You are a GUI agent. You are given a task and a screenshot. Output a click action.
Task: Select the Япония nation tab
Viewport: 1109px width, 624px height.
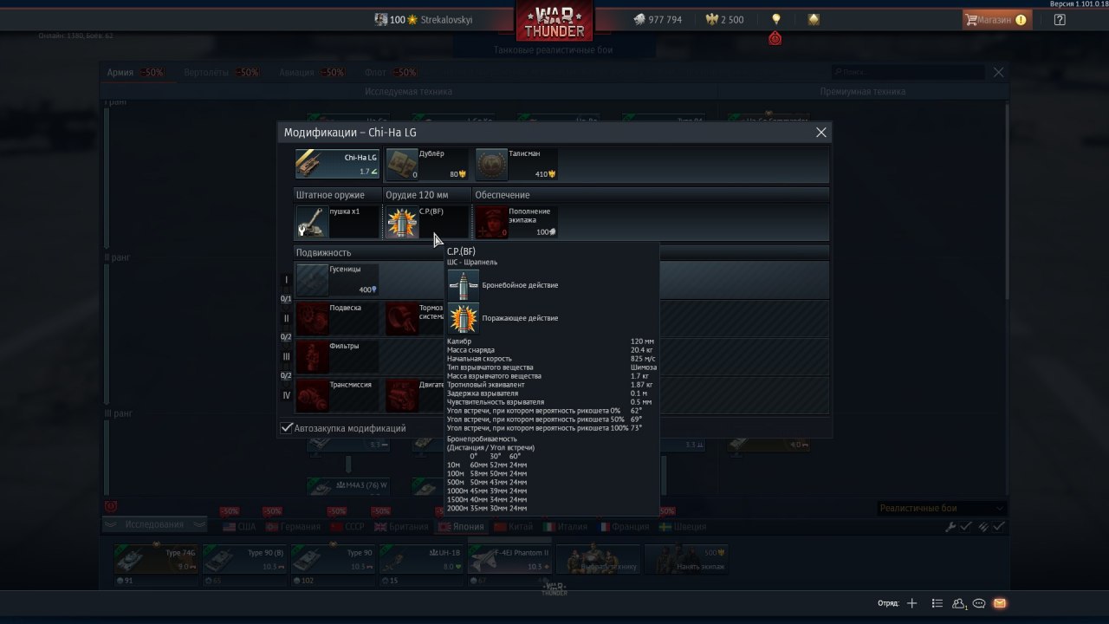461,526
